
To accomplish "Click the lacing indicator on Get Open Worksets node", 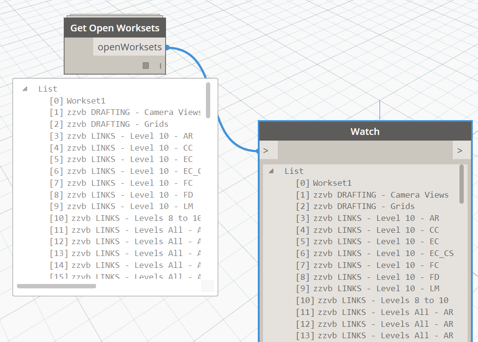I will 160,66.
